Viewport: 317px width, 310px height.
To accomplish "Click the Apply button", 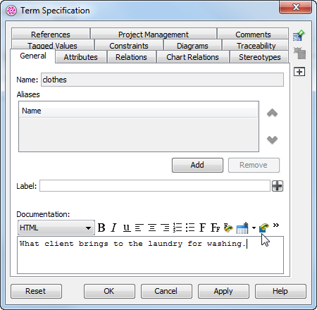I will pyautogui.click(x=223, y=291).
